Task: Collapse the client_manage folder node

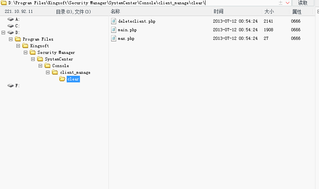Action: [48, 72]
